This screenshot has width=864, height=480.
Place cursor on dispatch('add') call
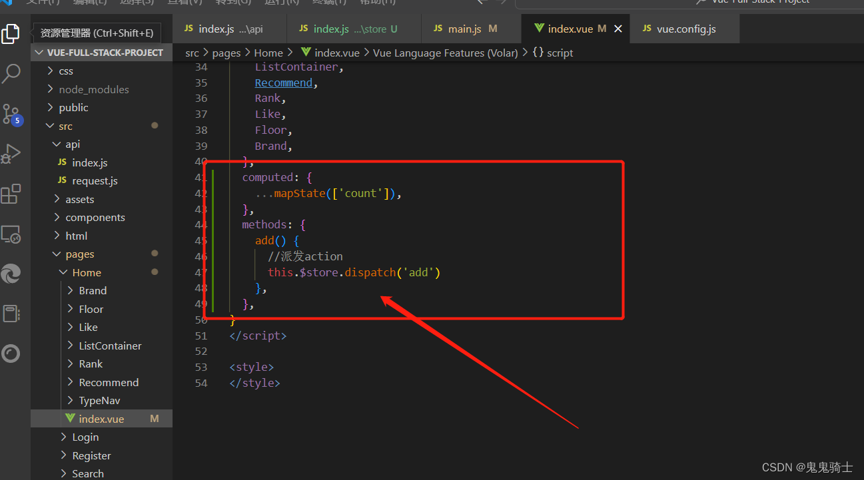coord(392,272)
